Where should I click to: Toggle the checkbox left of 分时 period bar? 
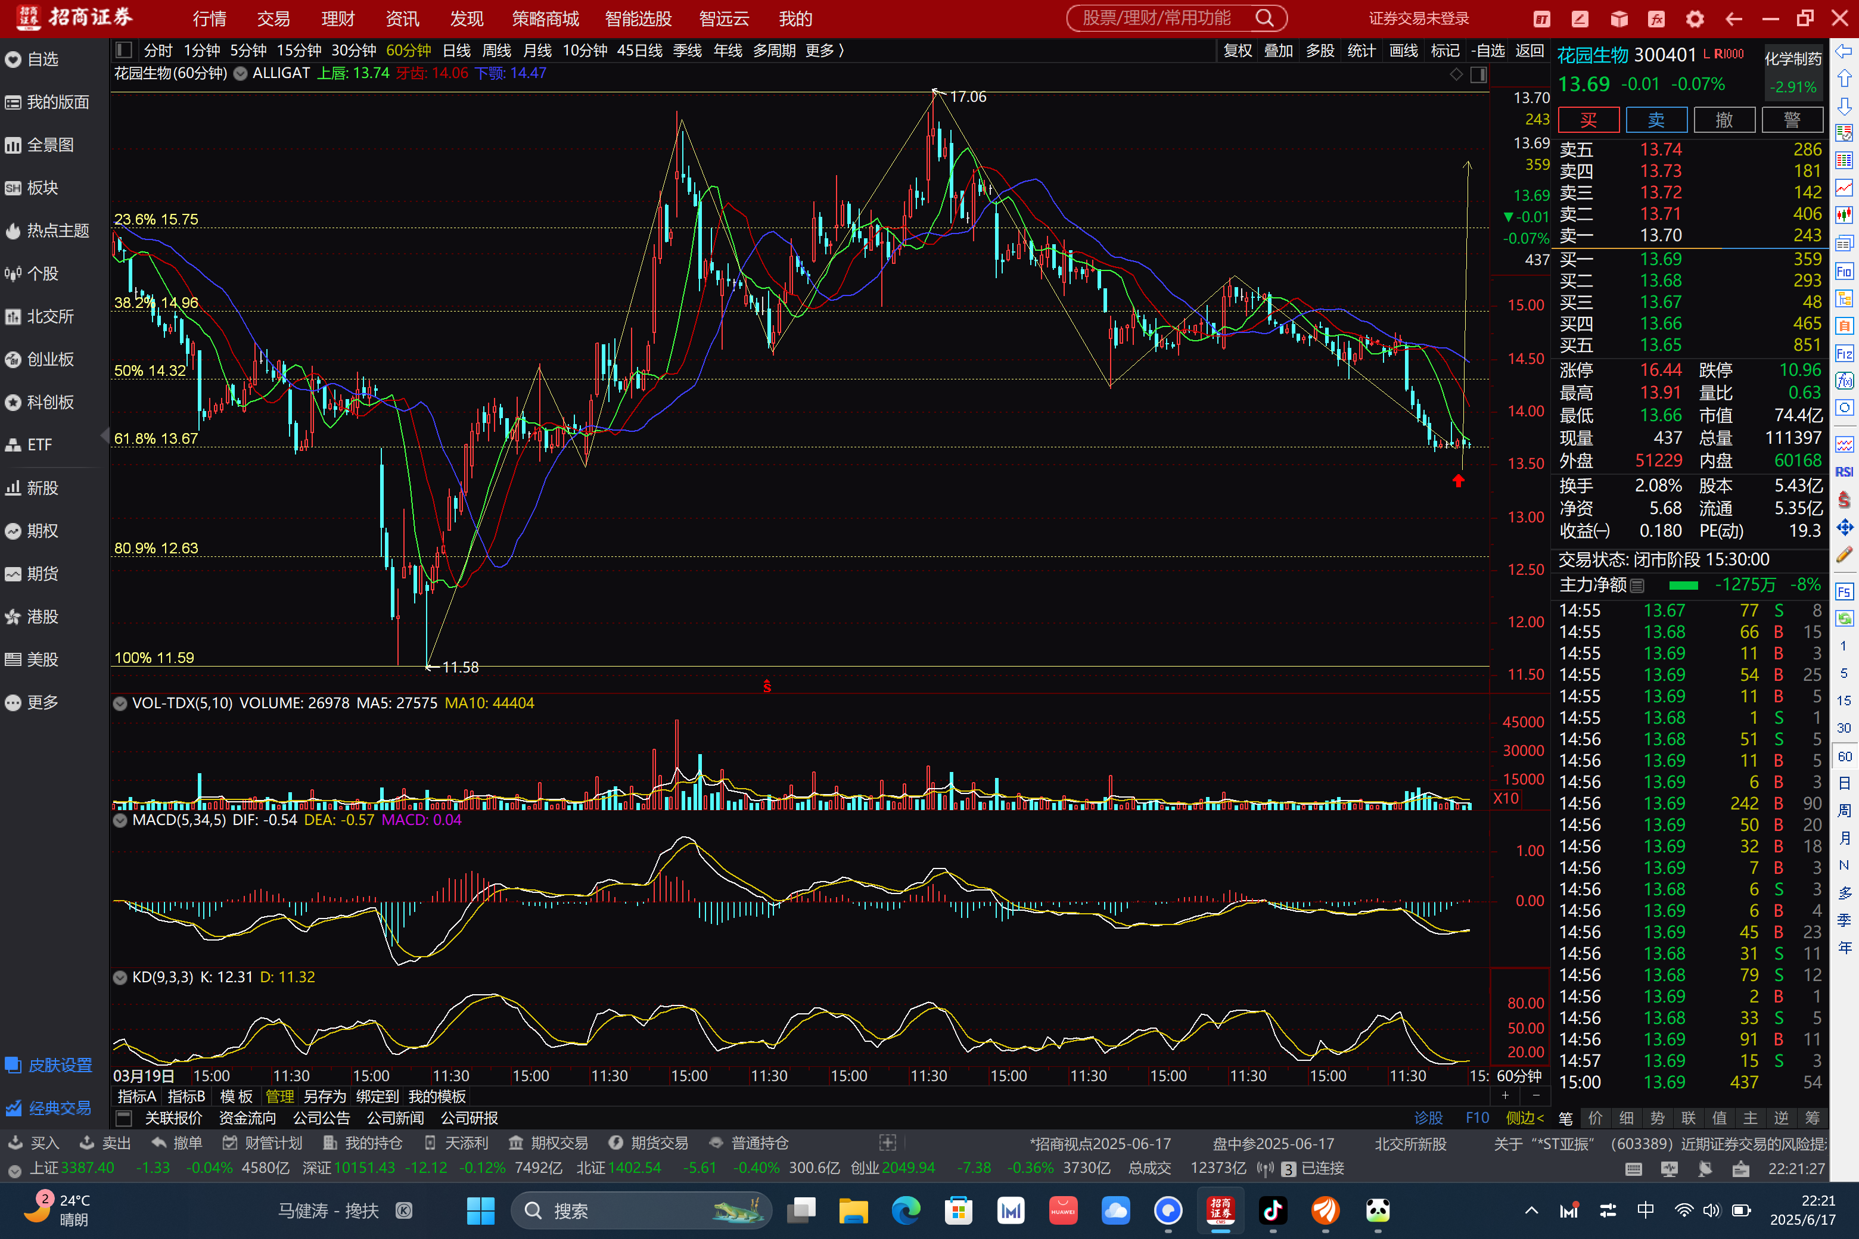pyautogui.click(x=123, y=51)
